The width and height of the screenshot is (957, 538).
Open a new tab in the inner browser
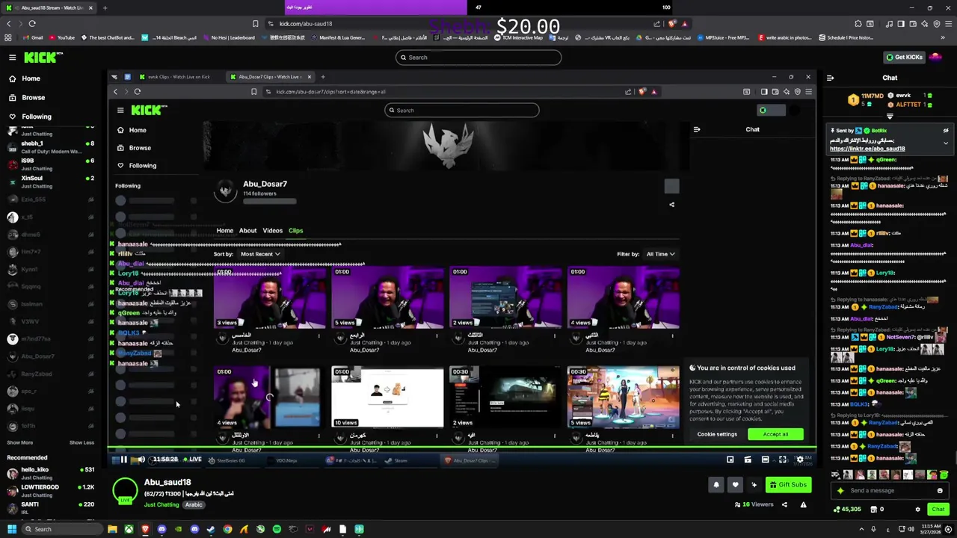[322, 77]
